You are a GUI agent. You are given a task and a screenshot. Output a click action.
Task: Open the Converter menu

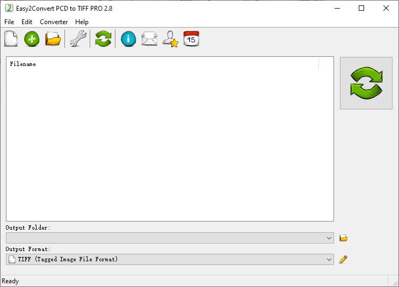(54, 22)
